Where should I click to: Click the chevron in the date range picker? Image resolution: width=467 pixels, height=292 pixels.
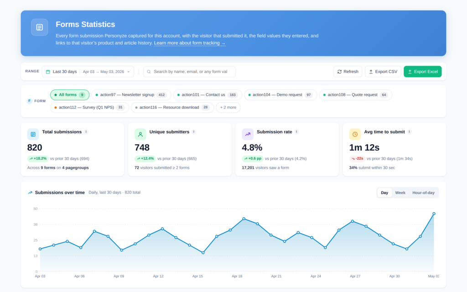coord(128,72)
